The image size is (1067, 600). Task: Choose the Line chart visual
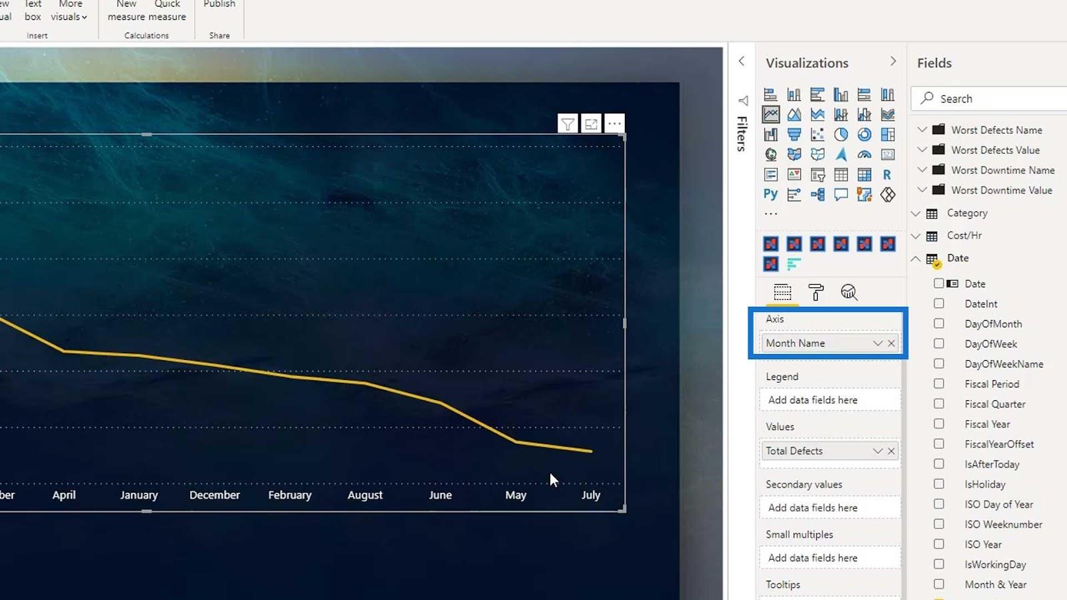coord(771,115)
